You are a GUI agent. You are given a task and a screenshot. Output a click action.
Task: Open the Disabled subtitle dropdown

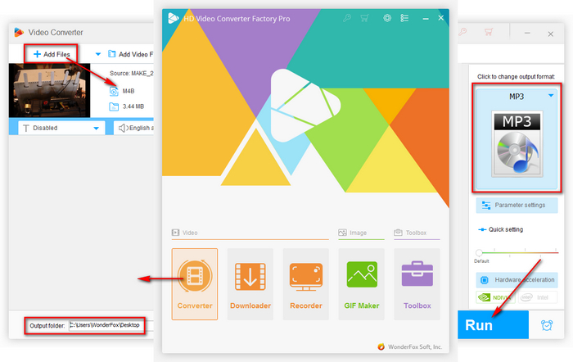tap(61, 128)
